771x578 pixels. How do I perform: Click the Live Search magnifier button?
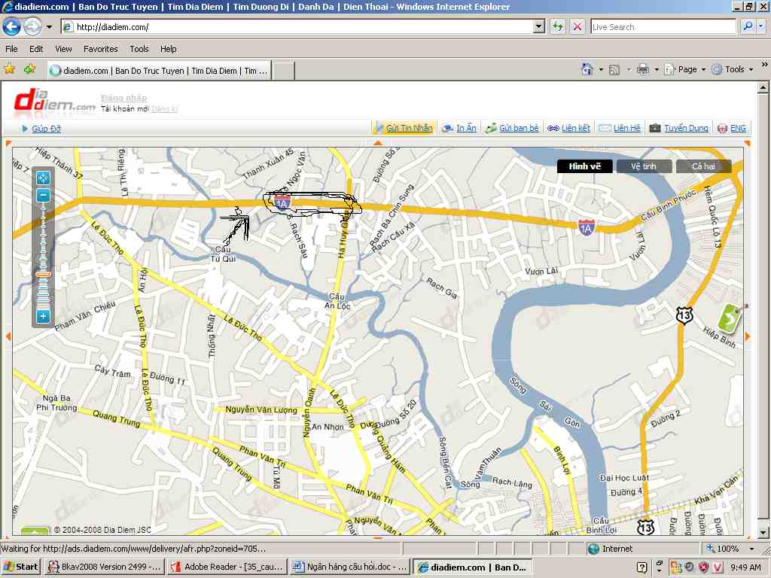tap(748, 26)
